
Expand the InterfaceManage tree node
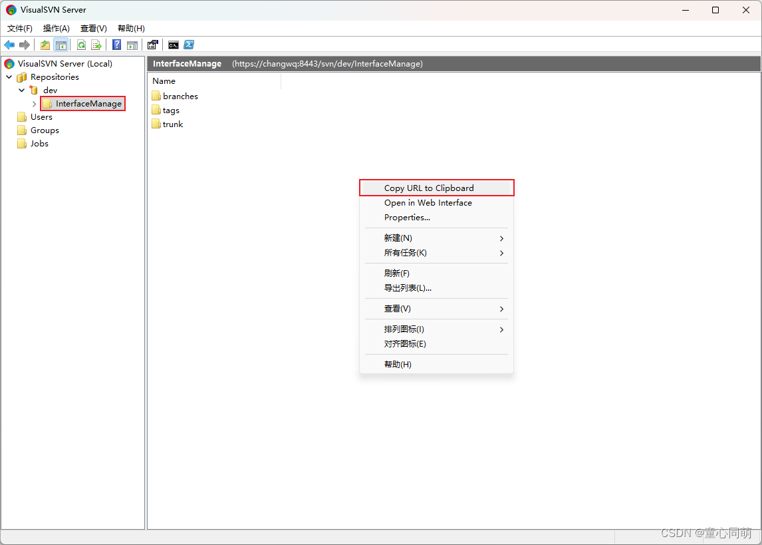tap(34, 104)
